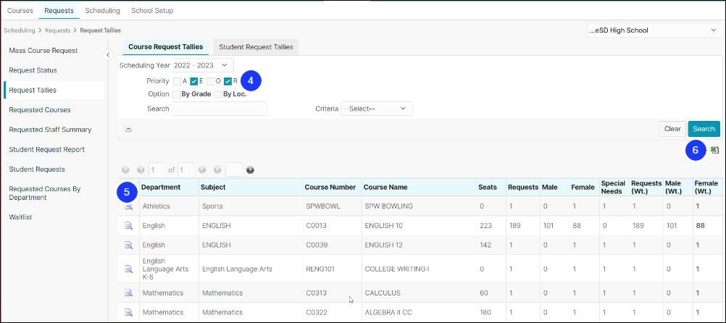Screen dimensions: 726x323
Task: Click the RENG101 course number cell
Action: [320, 269]
